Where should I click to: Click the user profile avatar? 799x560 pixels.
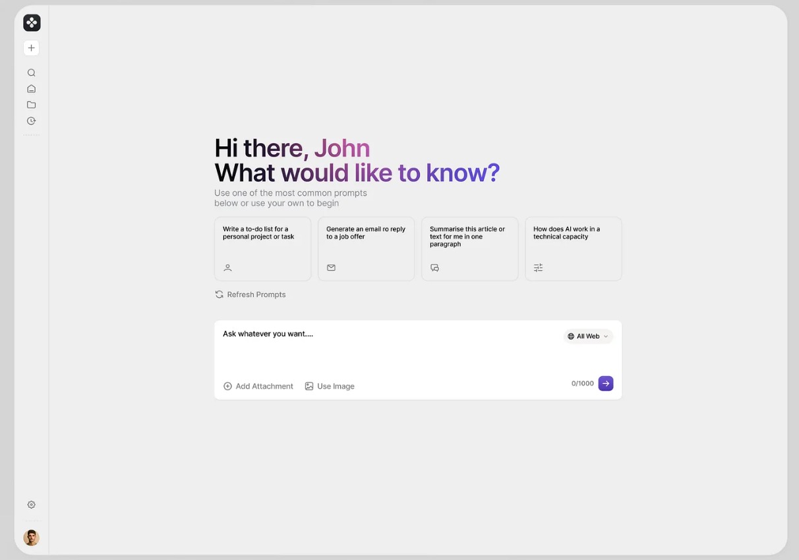click(x=31, y=538)
